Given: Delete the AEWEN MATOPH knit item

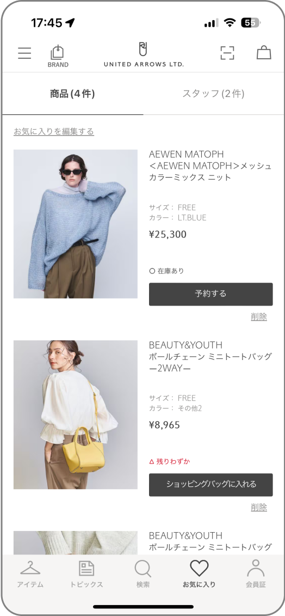Looking at the screenshot, I should (259, 316).
